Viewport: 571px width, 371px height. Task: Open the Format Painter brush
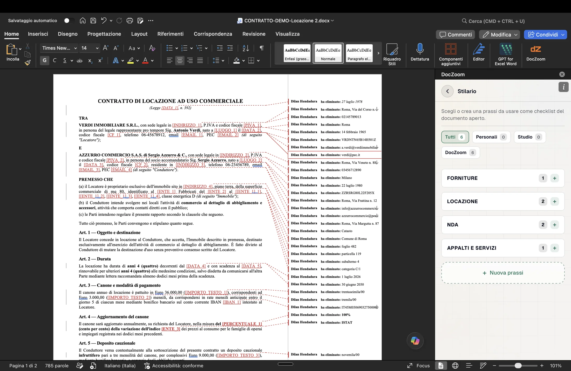[28, 63]
